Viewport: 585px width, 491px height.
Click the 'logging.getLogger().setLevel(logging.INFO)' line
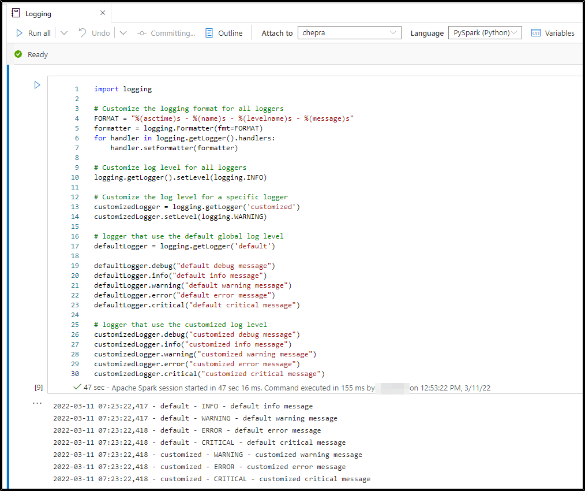(181, 177)
